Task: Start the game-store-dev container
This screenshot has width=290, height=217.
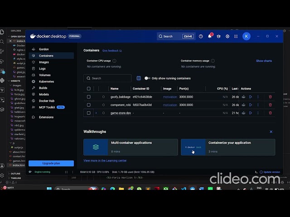Action: 251,113
